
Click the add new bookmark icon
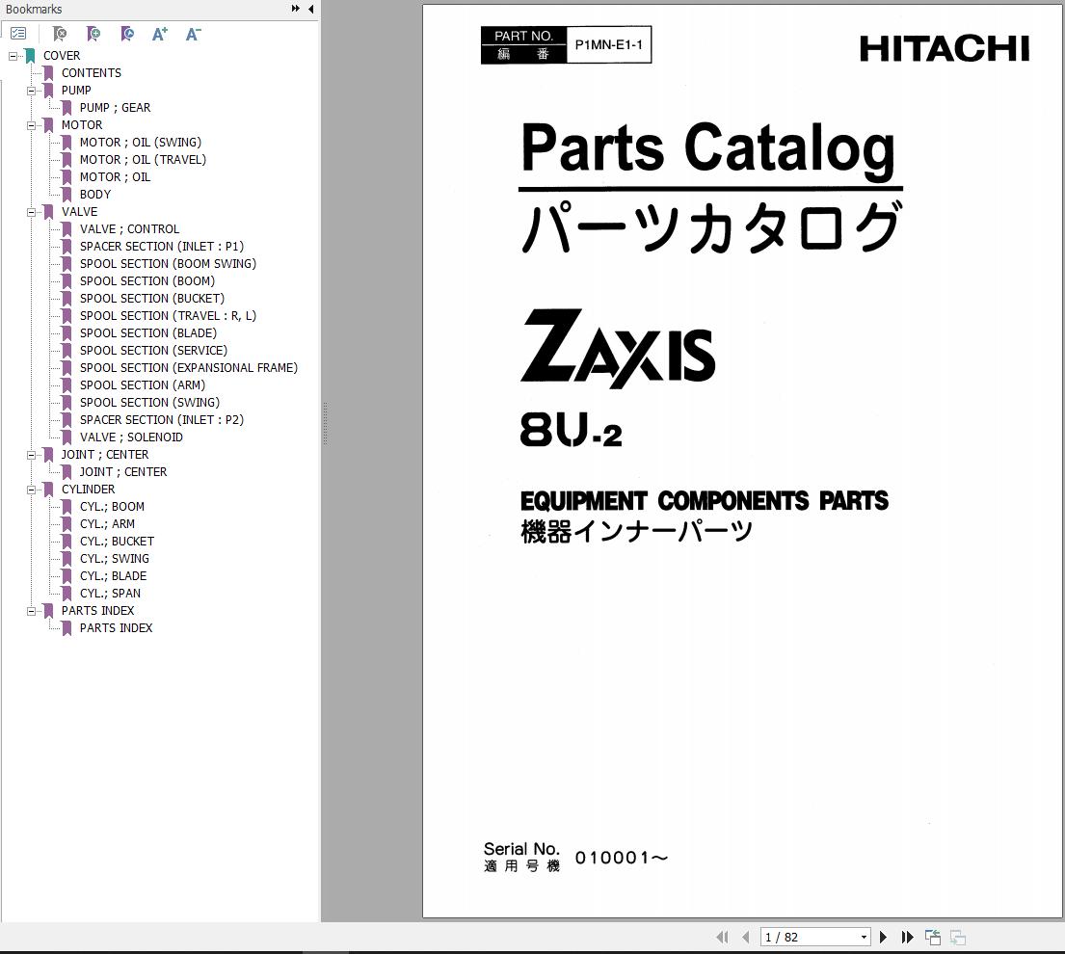point(93,34)
